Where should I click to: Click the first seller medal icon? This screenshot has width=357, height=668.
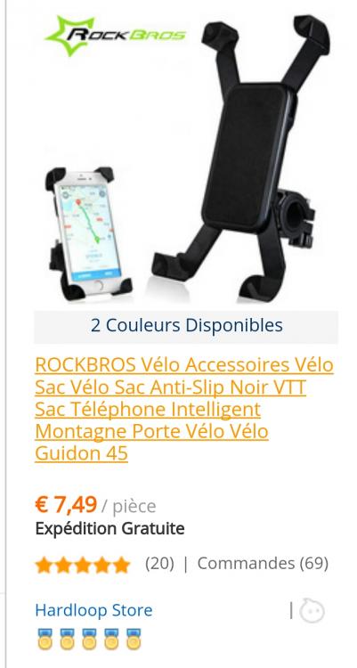(45, 639)
